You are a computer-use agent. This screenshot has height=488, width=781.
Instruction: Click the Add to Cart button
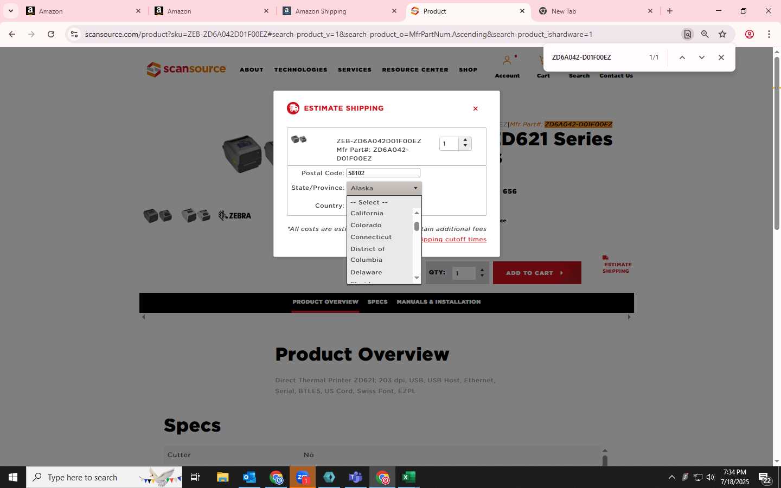point(537,273)
